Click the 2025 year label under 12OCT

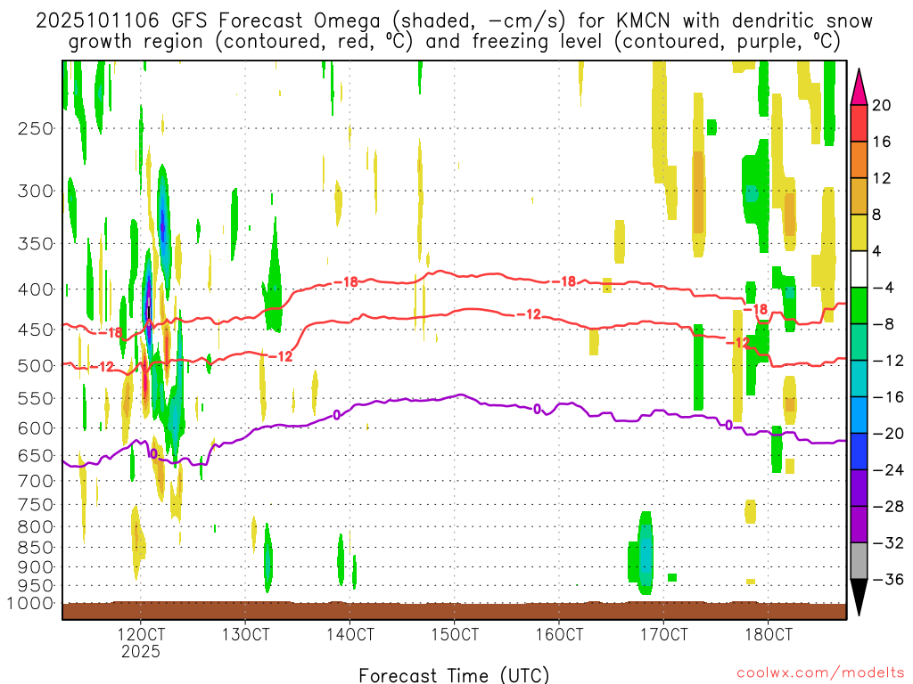click(141, 651)
